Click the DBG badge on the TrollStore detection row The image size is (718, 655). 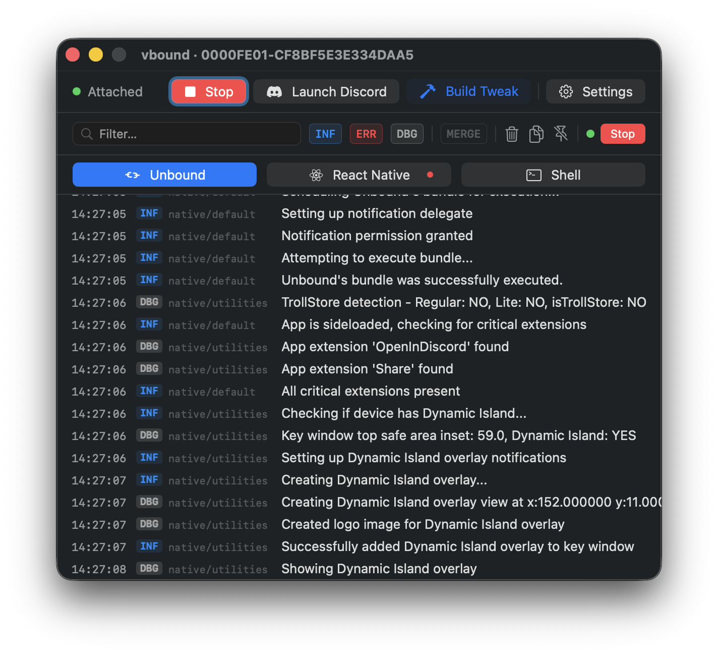point(149,302)
